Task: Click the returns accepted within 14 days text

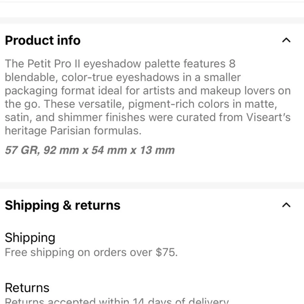Action: [117, 301]
